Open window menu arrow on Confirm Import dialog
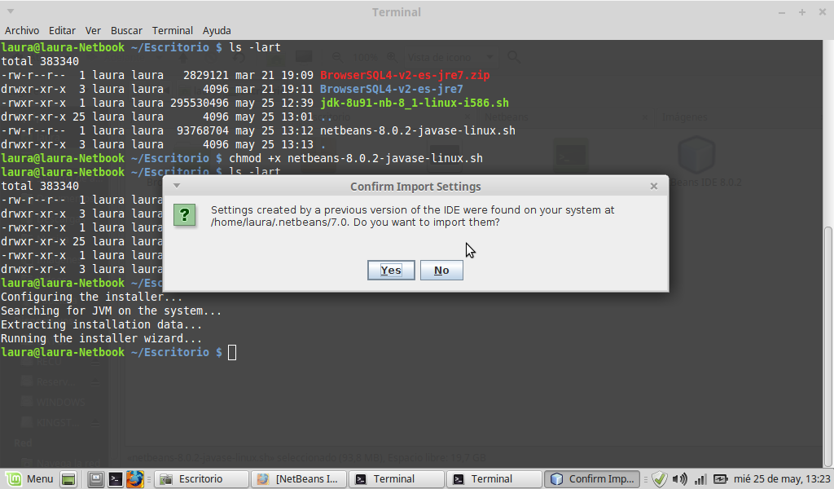Viewport: 834px width, 489px height. point(177,186)
